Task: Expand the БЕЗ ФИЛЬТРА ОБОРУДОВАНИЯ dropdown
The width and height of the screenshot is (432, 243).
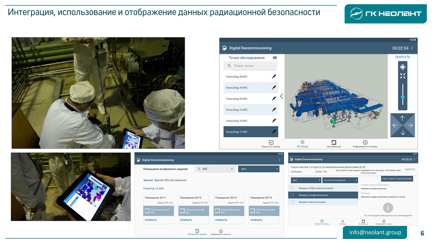Action: (x=340, y=180)
